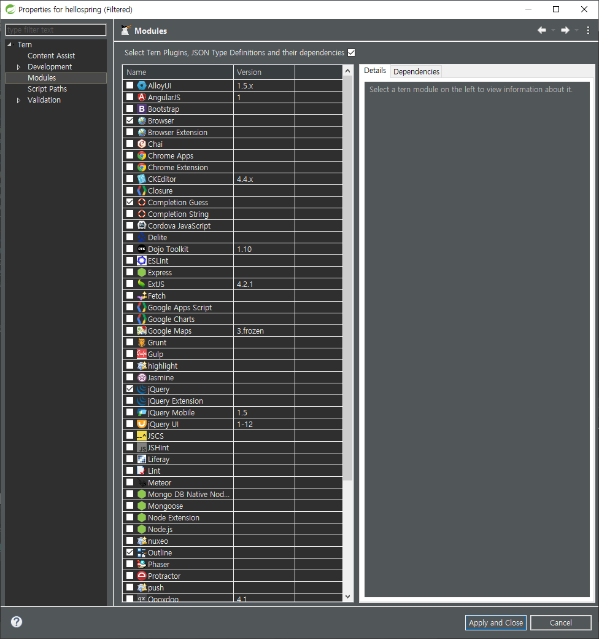Go back with the left arrow icon

[542, 30]
